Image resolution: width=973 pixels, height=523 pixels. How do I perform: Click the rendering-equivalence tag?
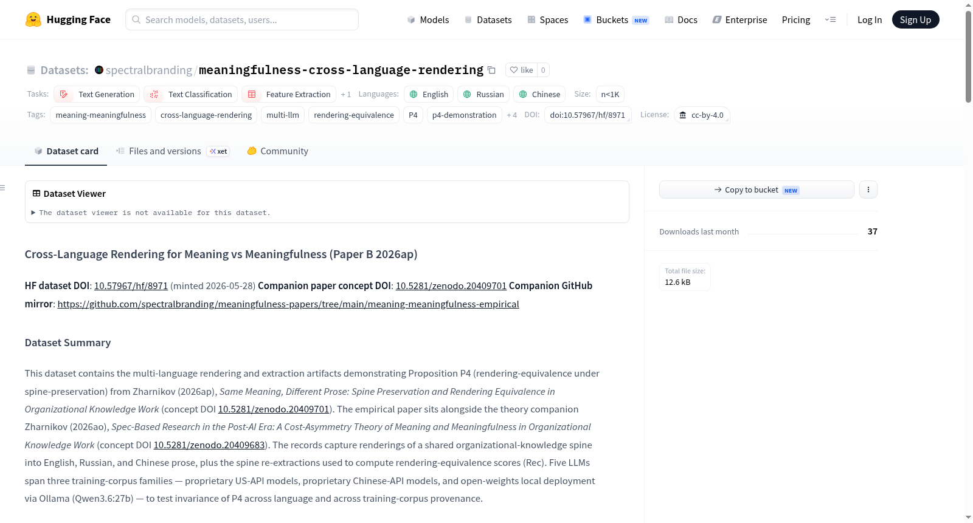pyautogui.click(x=354, y=115)
